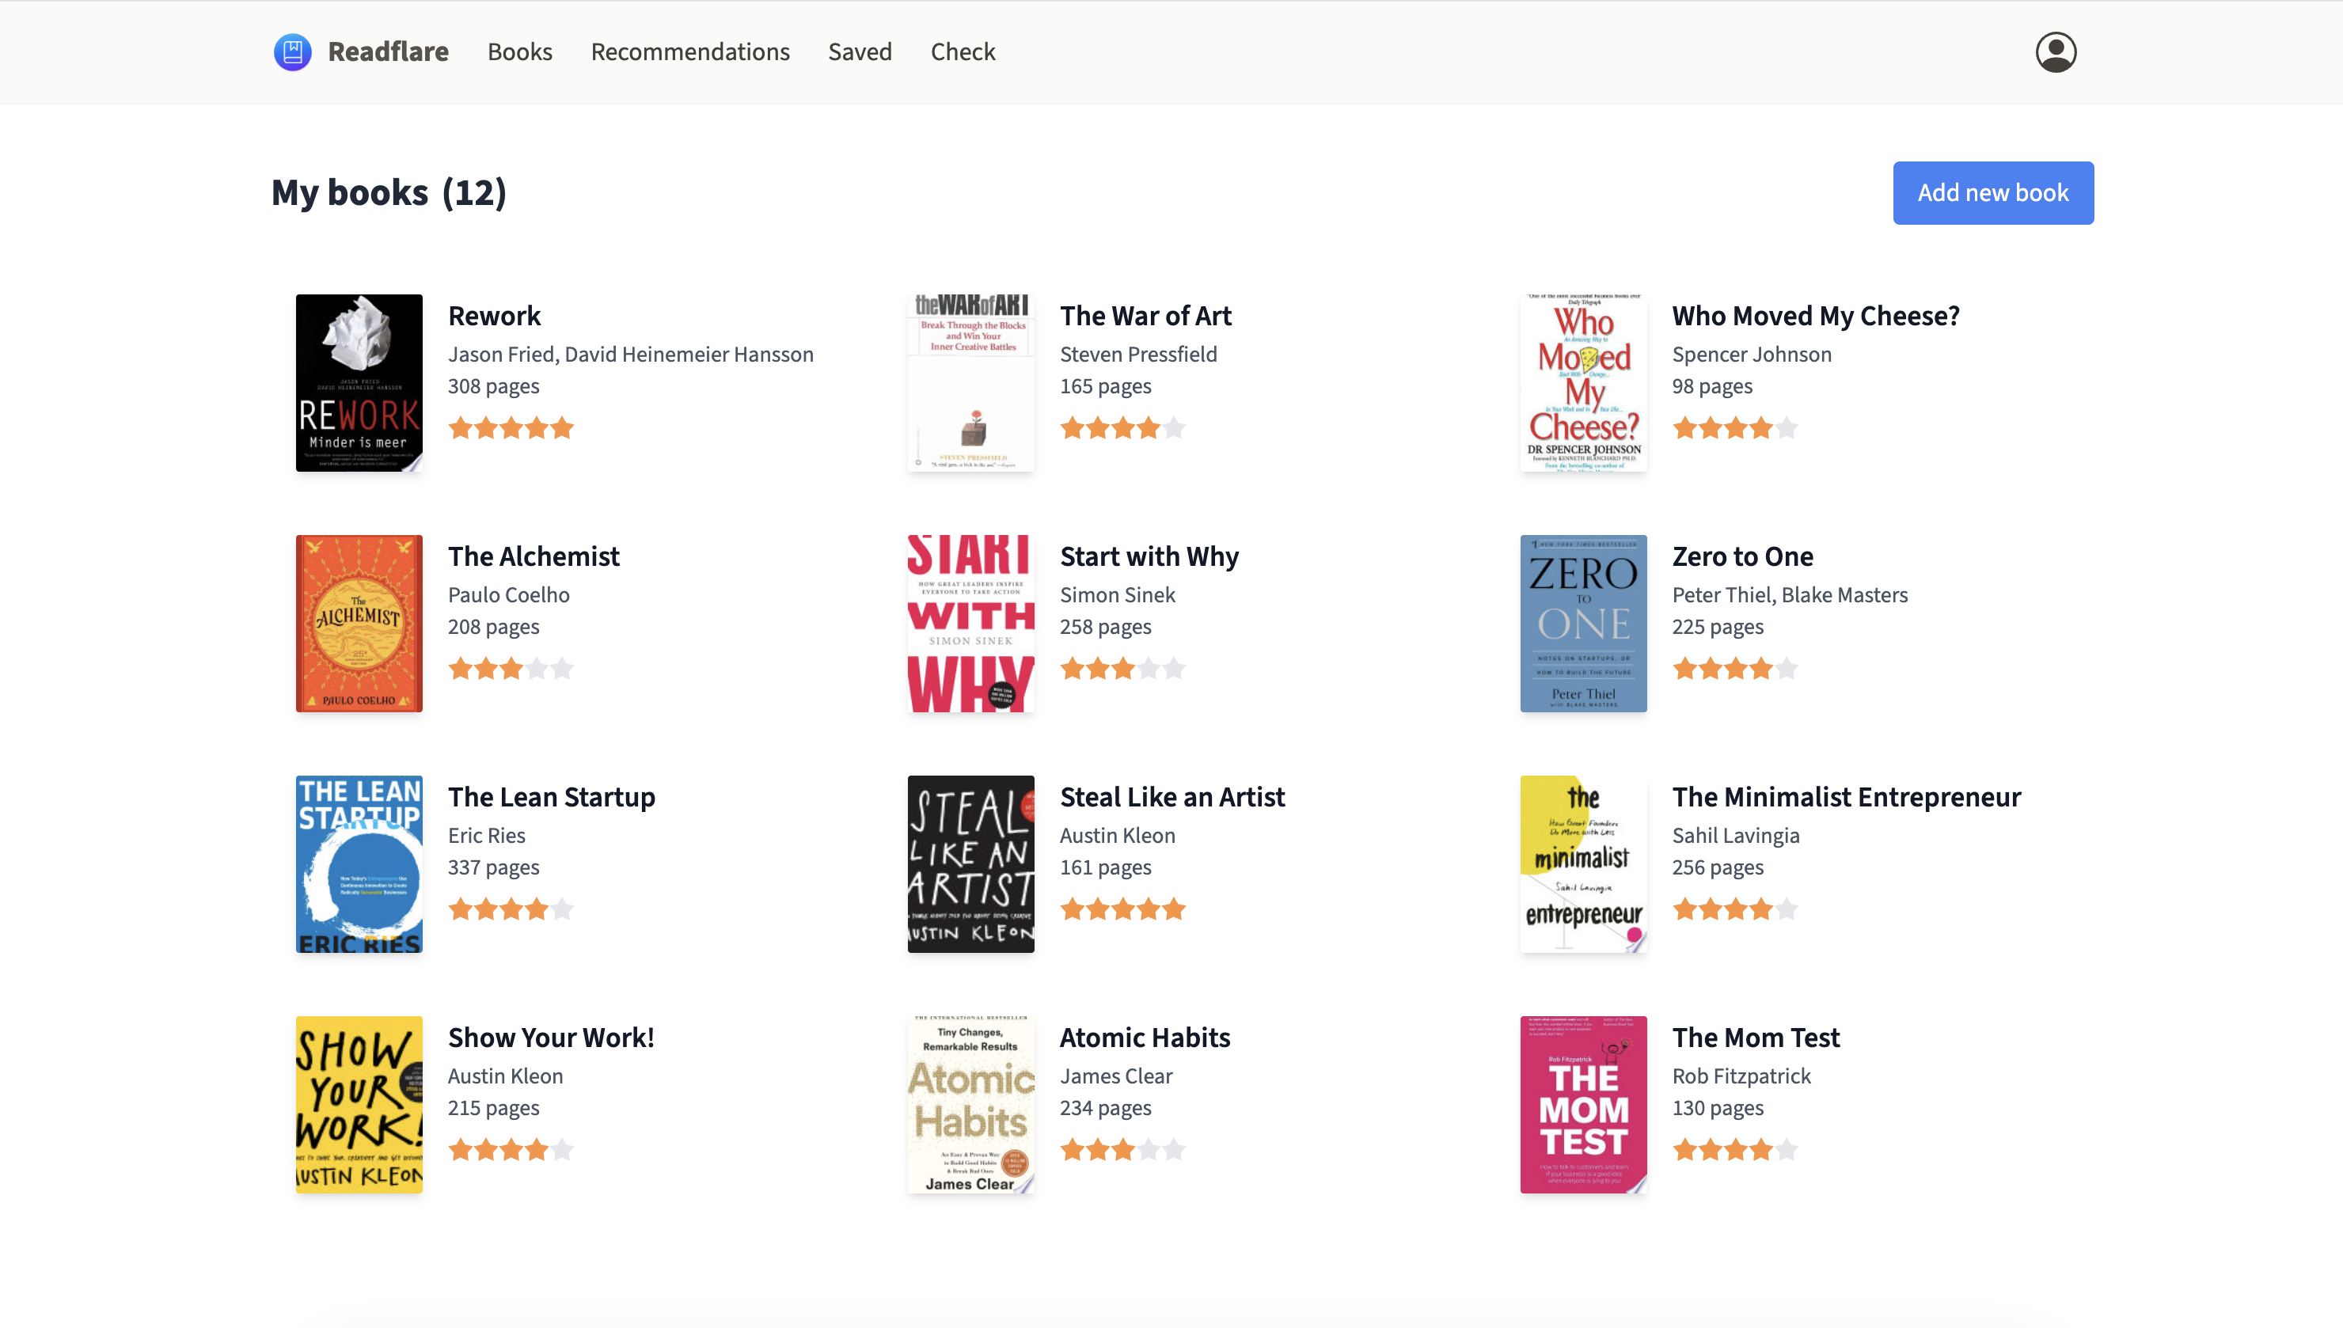Rate Atomic Habits with the fourth star
Image resolution: width=2343 pixels, height=1328 pixels.
1149,1149
